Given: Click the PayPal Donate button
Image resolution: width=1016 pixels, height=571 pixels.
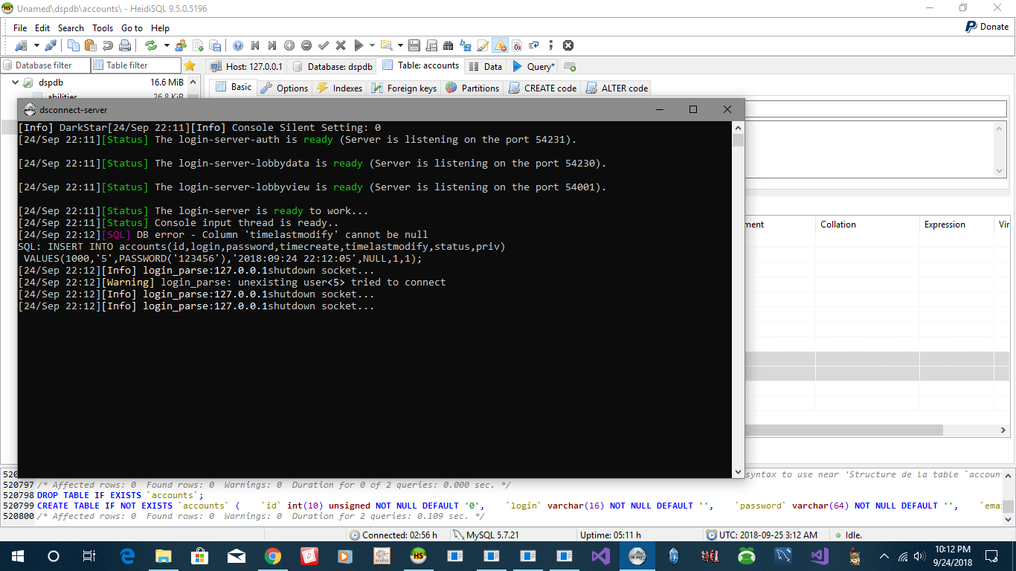Looking at the screenshot, I should click(987, 26).
